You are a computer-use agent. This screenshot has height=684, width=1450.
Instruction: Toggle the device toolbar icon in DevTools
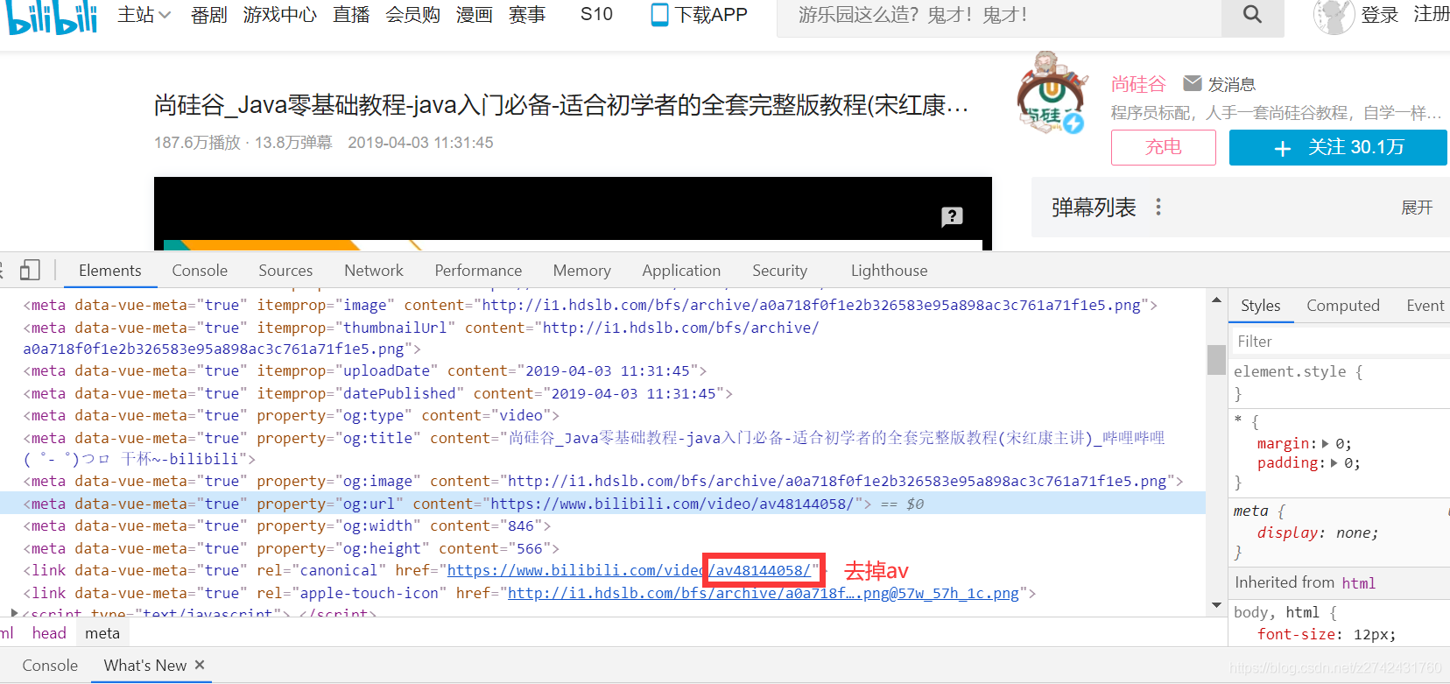pos(31,271)
